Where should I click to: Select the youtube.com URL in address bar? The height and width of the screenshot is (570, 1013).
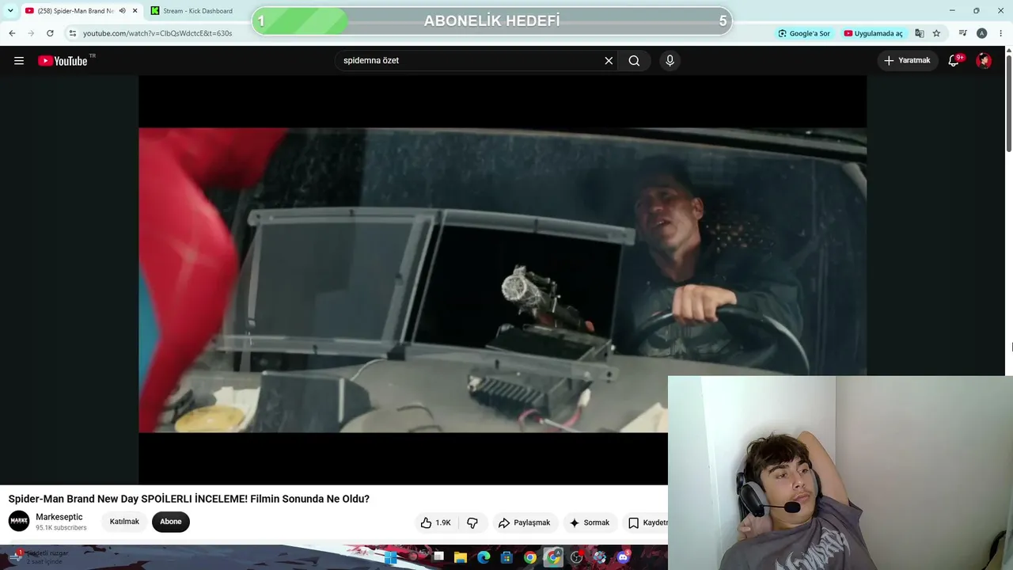pos(157,33)
